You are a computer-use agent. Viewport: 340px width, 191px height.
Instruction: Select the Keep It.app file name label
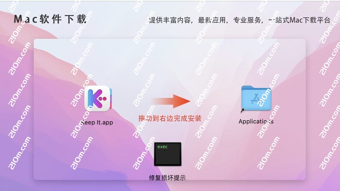pyautogui.click(x=97, y=123)
